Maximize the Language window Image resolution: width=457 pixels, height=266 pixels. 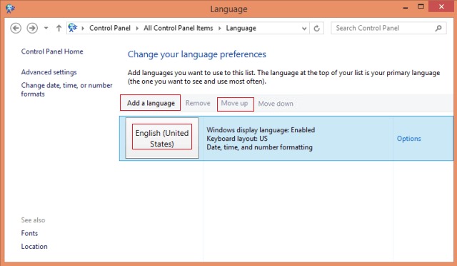(x=421, y=6)
